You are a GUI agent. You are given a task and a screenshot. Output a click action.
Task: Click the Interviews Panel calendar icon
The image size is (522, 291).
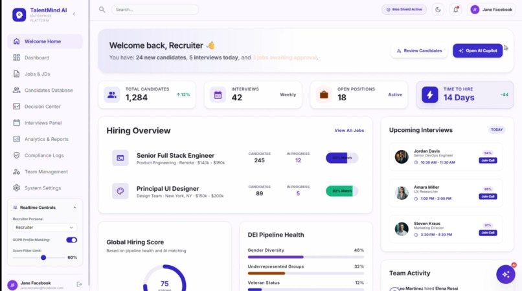click(x=16, y=123)
